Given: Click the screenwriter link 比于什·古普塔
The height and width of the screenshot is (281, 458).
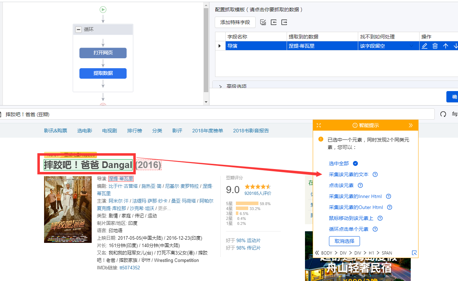Looking at the screenshot, I should pos(123,186).
